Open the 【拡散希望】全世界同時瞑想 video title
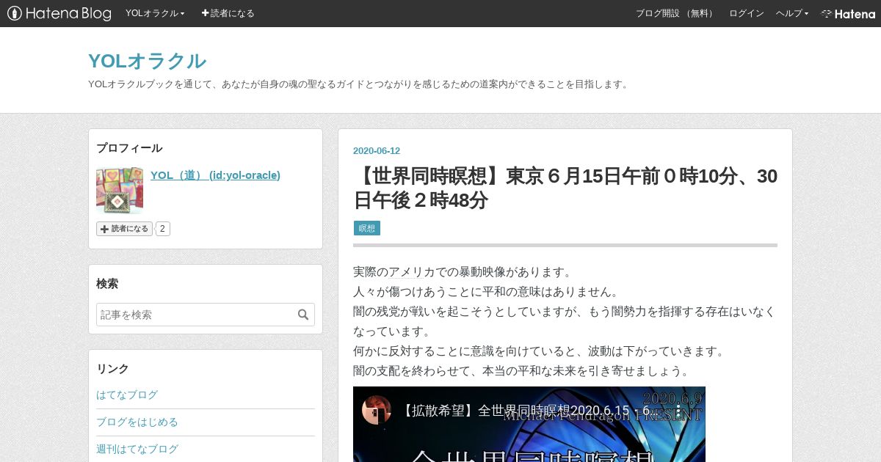The width and height of the screenshot is (881, 462). (527, 411)
